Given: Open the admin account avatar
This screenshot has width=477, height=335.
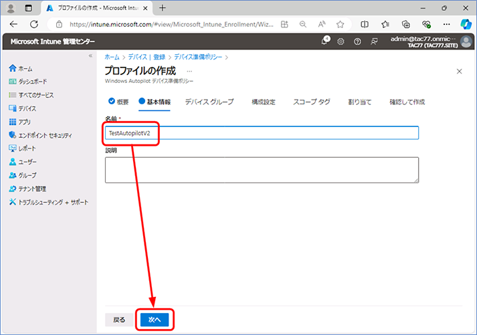Looking at the screenshot, I should [466, 41].
